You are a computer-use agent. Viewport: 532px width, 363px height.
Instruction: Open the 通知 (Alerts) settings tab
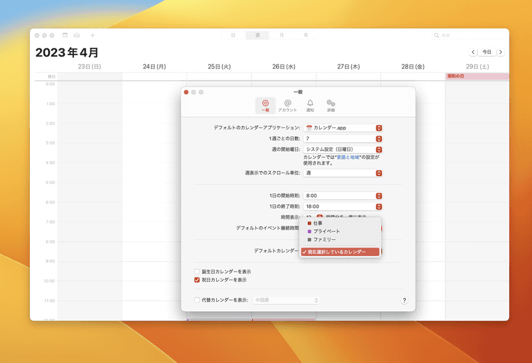click(x=310, y=106)
